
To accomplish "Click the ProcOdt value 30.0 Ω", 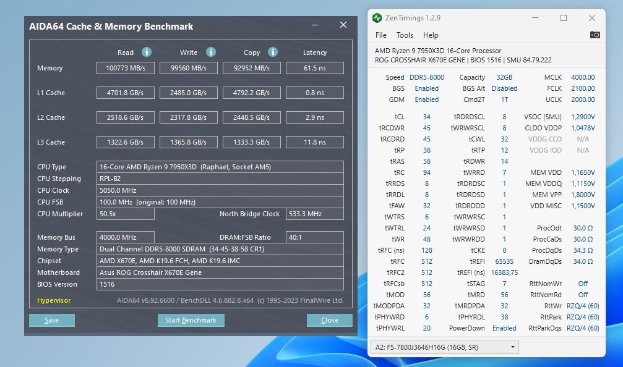I will coord(583,228).
